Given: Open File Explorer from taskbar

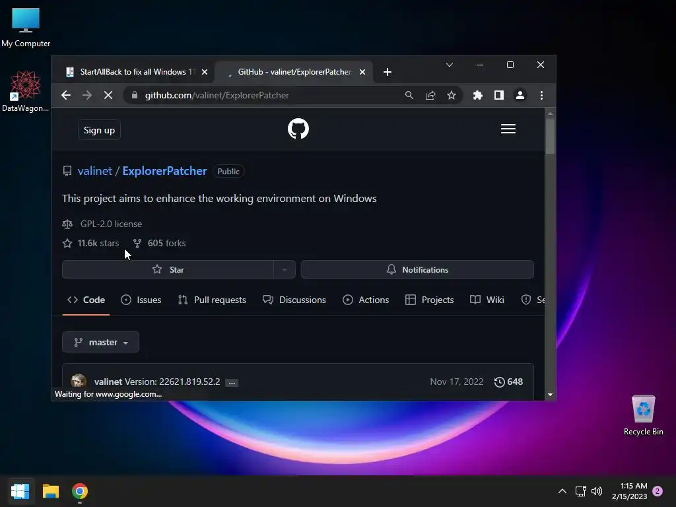Looking at the screenshot, I should coord(50,491).
